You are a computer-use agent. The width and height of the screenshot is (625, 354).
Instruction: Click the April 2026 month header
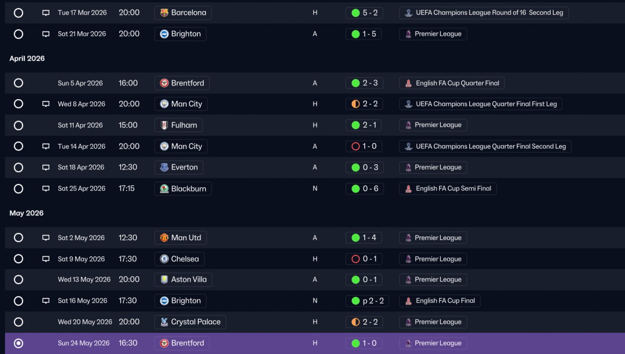pos(27,59)
